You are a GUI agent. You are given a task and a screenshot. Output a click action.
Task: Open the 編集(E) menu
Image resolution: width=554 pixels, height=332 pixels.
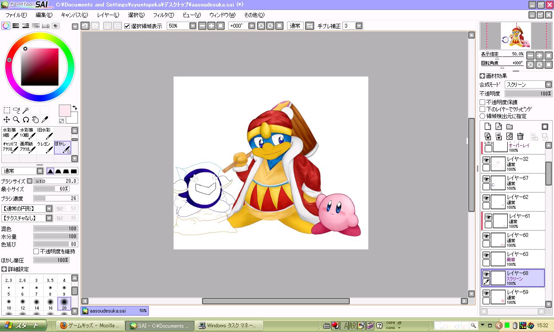(44, 15)
